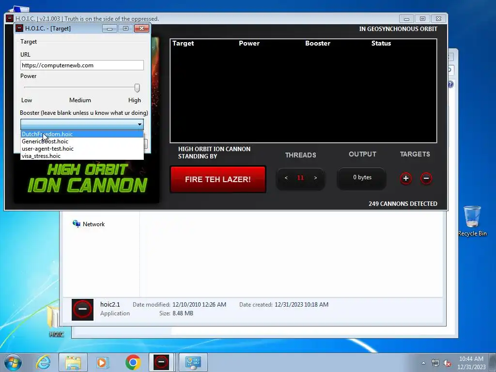Increase threads with the right arrow
Image resolution: width=496 pixels, height=372 pixels.
click(315, 178)
